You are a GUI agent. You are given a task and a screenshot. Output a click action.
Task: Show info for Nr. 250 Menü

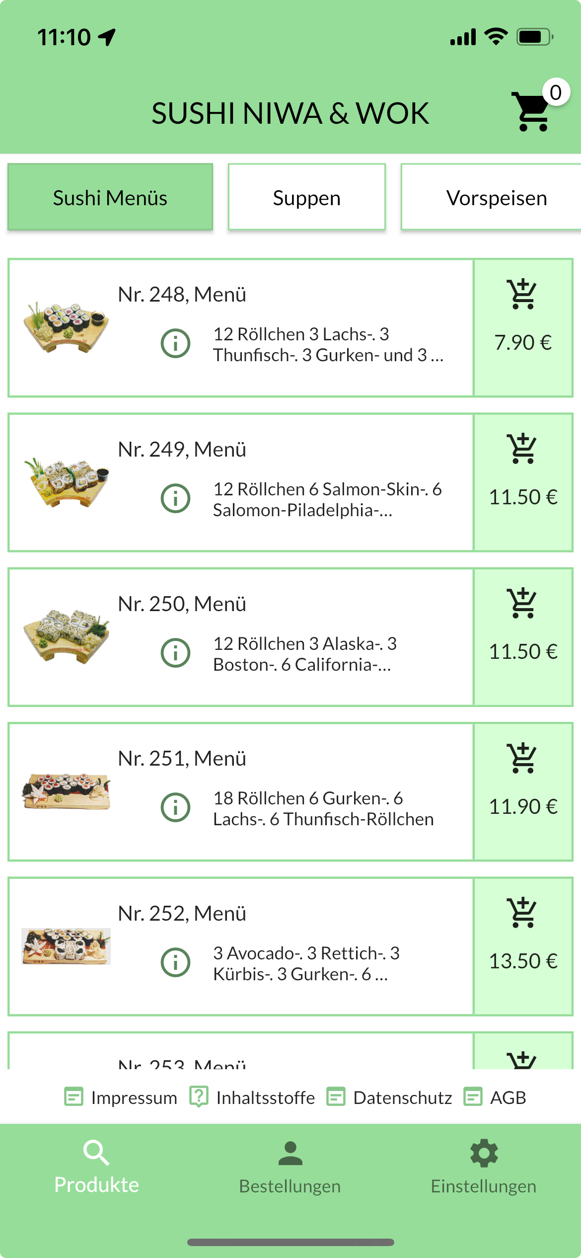click(x=175, y=652)
